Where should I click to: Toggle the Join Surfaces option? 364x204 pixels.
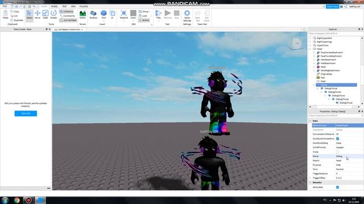pyautogui.click(x=68, y=20)
